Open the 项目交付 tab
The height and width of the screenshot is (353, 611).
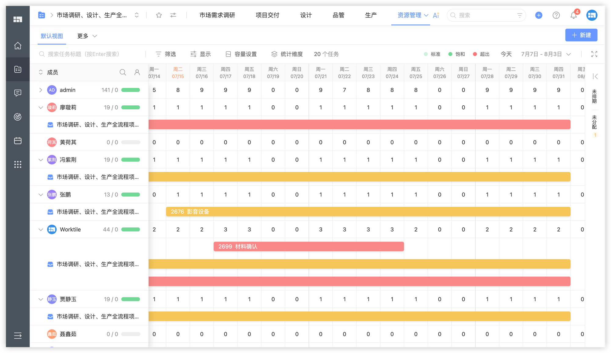(x=267, y=15)
